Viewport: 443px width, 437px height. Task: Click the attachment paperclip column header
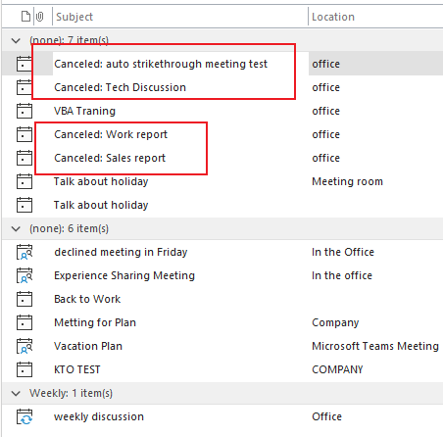(x=40, y=17)
